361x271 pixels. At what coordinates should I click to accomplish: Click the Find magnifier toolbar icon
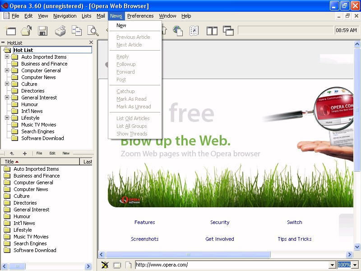coord(93,31)
